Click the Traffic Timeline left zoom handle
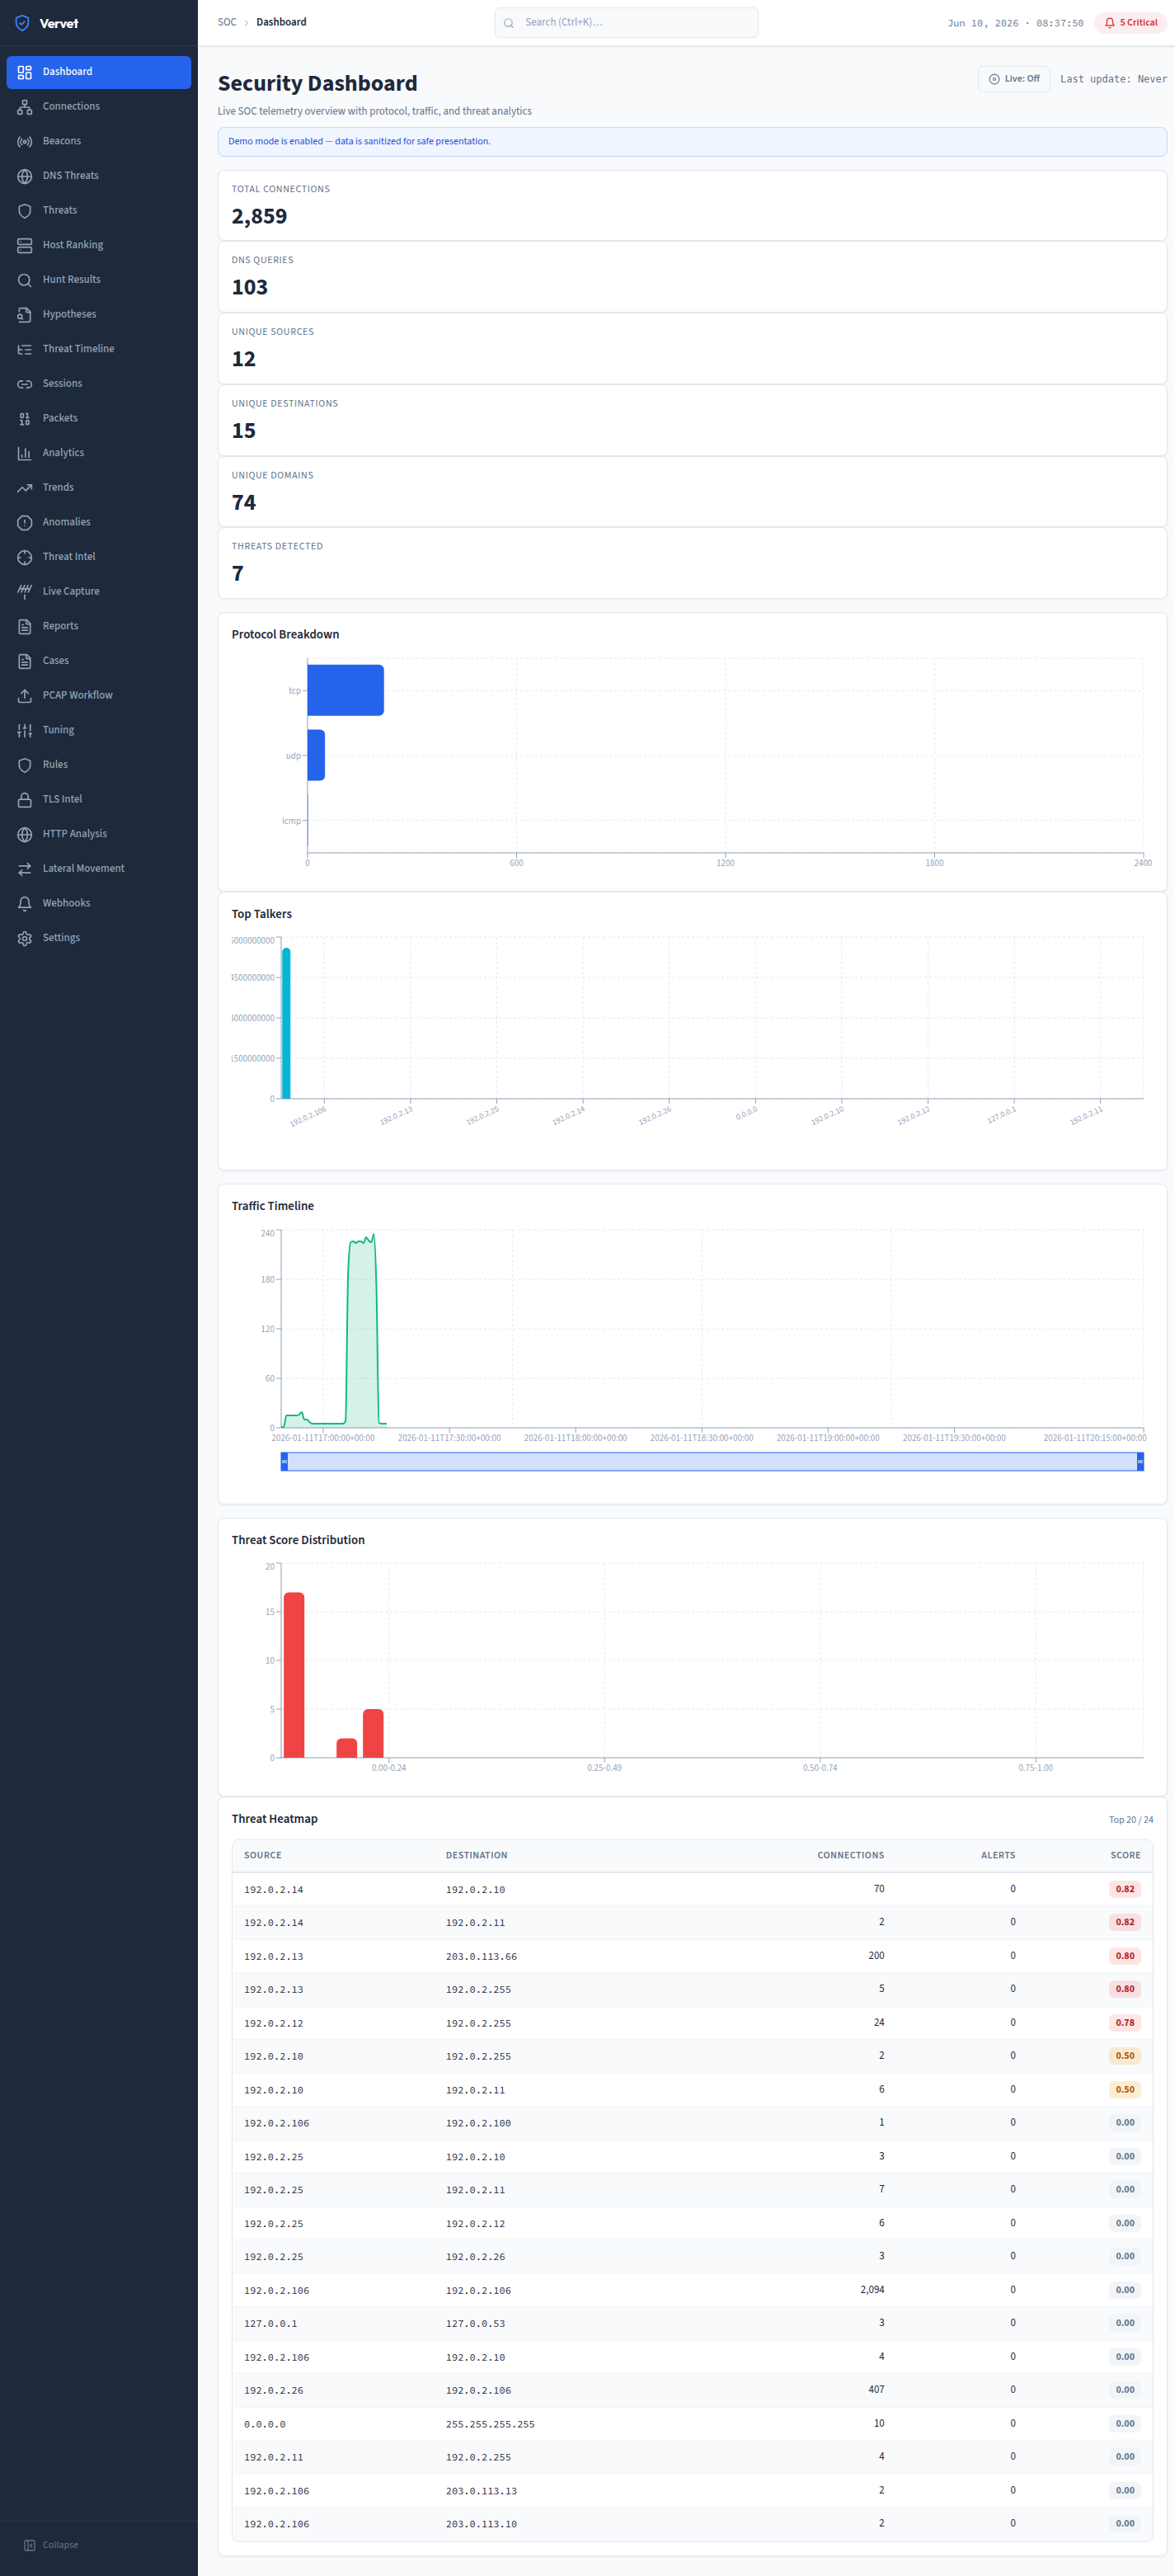 click(284, 1462)
